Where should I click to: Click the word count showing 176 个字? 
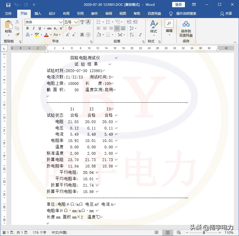[40, 233]
